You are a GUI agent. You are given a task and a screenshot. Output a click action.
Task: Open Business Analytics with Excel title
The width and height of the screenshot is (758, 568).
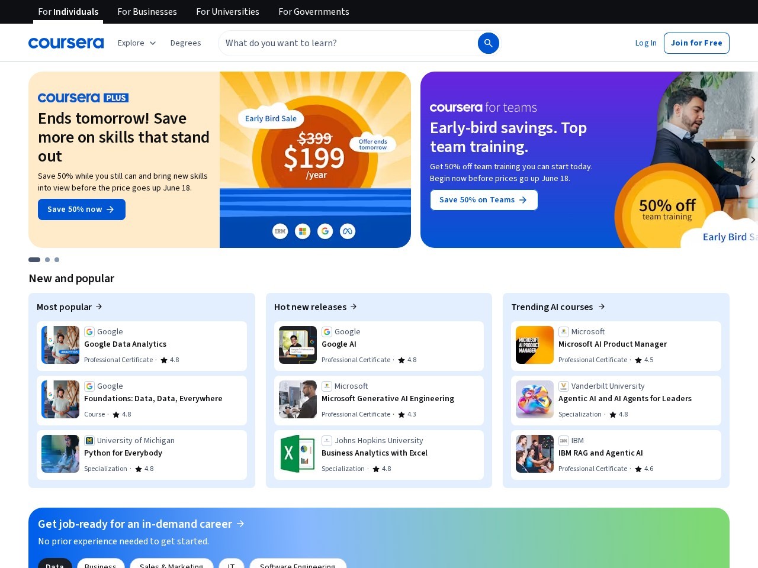(x=374, y=453)
